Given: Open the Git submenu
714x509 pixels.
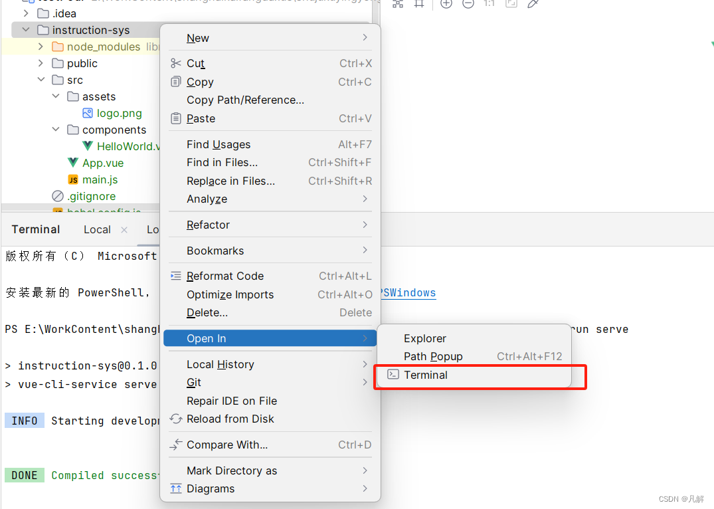Looking at the screenshot, I should (x=270, y=382).
